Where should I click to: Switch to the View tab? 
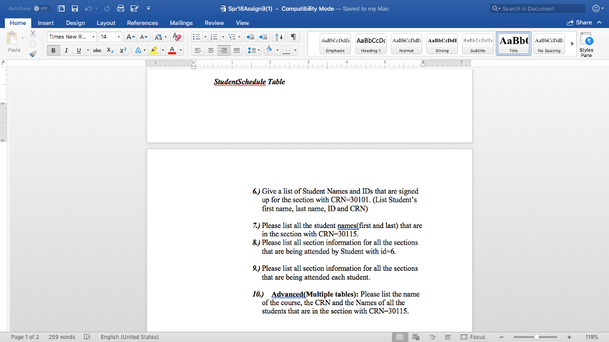click(x=243, y=23)
